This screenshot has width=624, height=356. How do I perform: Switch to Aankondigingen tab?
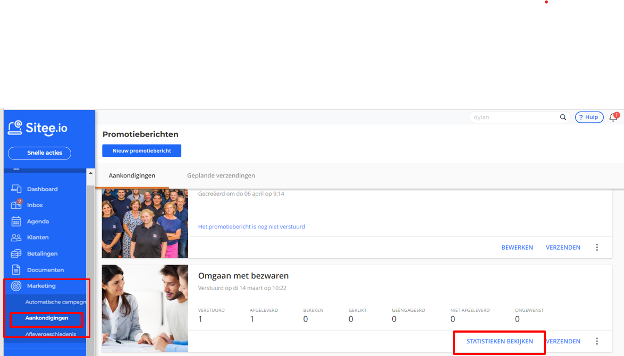132,175
